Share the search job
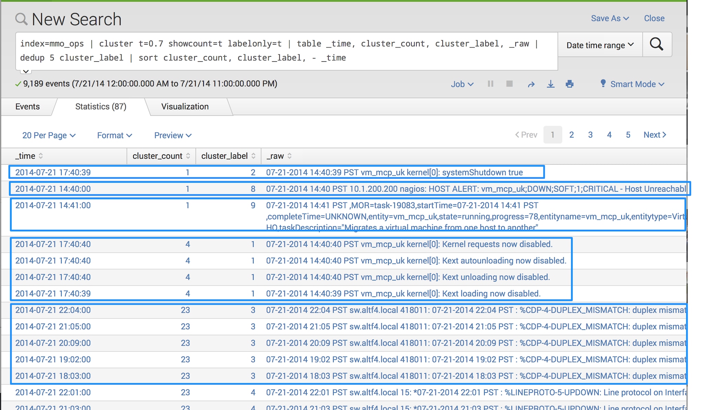Viewport: 703px width, 410px height. point(531,84)
